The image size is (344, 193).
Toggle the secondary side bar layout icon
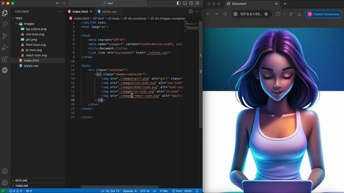click(191, 3)
